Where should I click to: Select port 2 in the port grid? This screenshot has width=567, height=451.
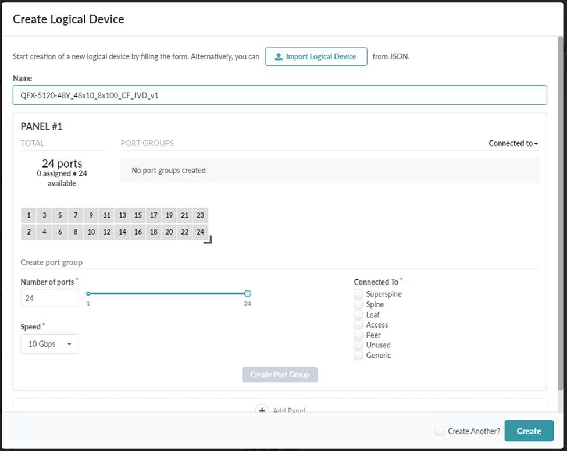pos(28,232)
